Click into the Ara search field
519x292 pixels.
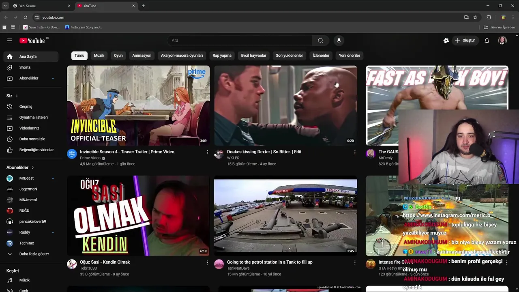[239, 41]
